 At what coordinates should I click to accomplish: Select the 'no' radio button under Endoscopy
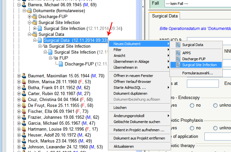(x=192, y=106)
